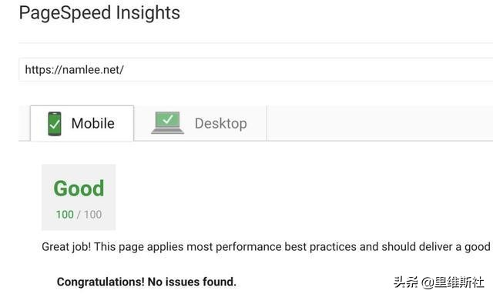
Task: Click the gray score summary box
Action: pos(79,197)
